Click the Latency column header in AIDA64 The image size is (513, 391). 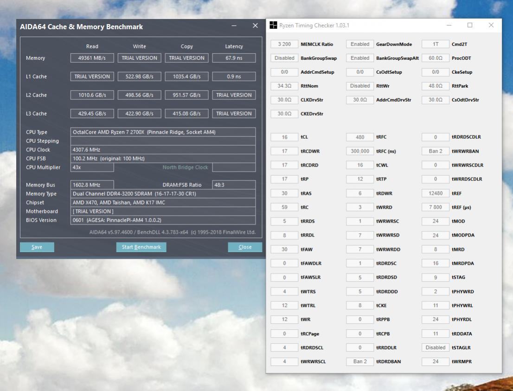pyautogui.click(x=234, y=46)
